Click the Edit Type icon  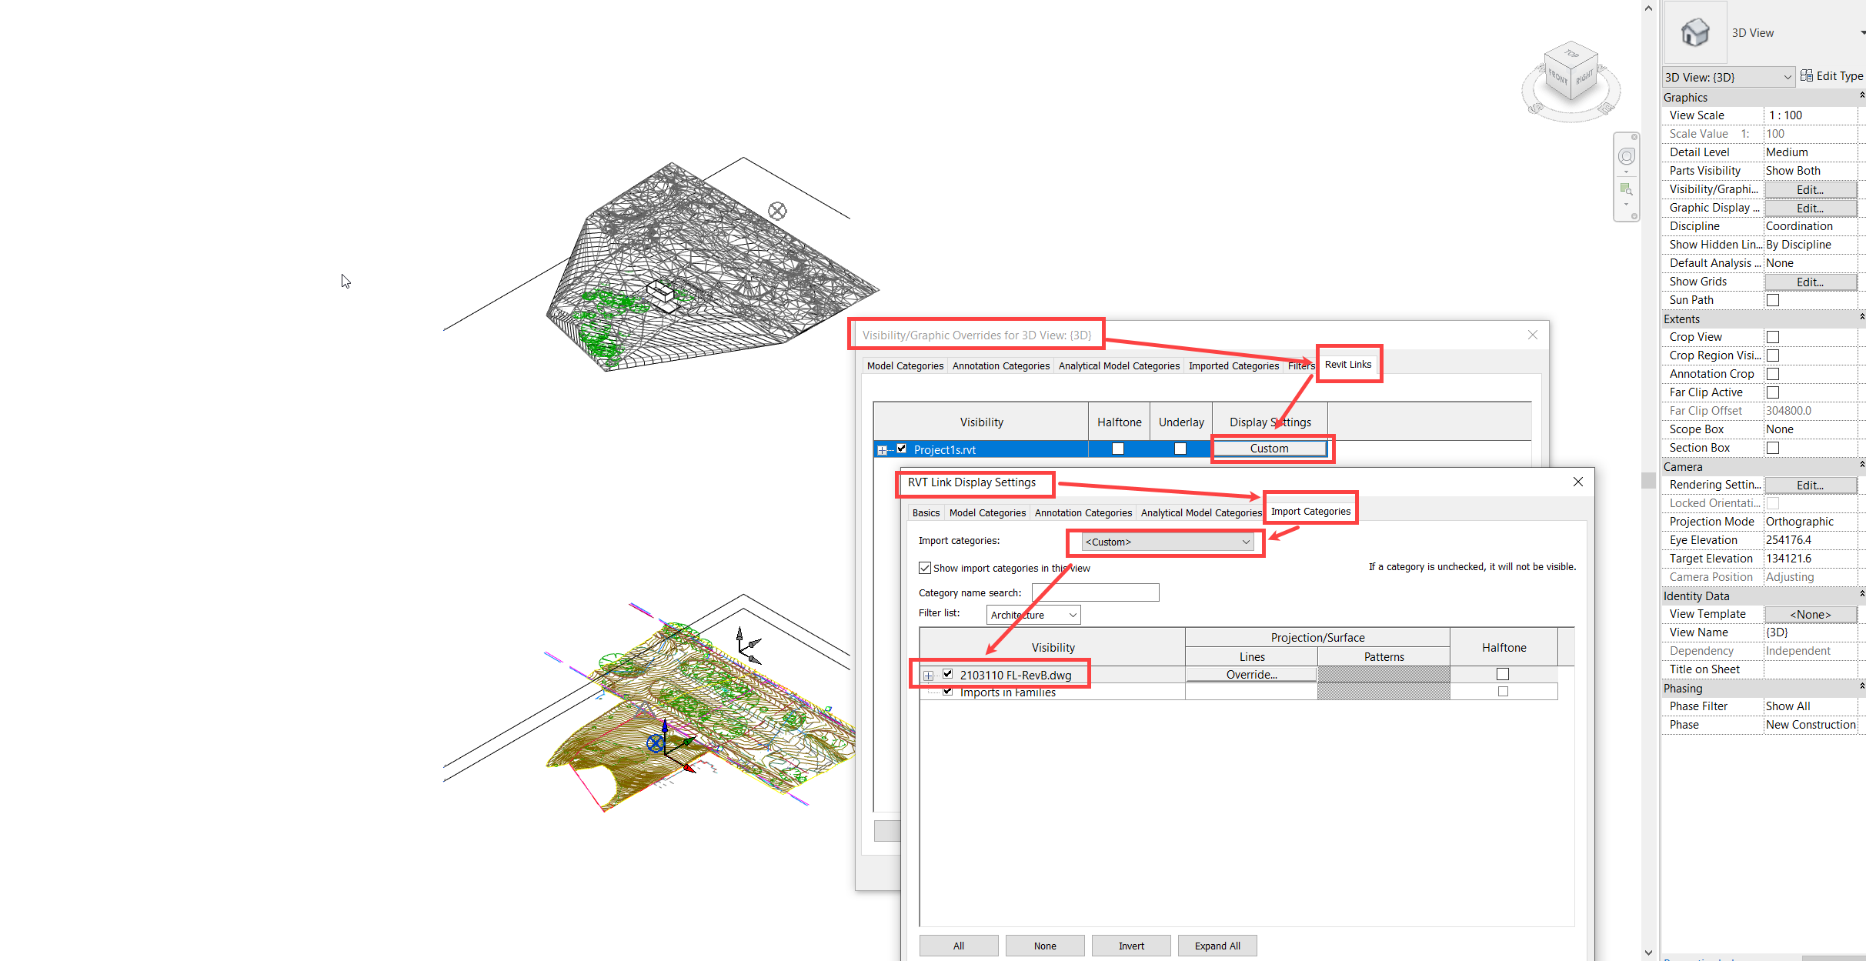1808,75
